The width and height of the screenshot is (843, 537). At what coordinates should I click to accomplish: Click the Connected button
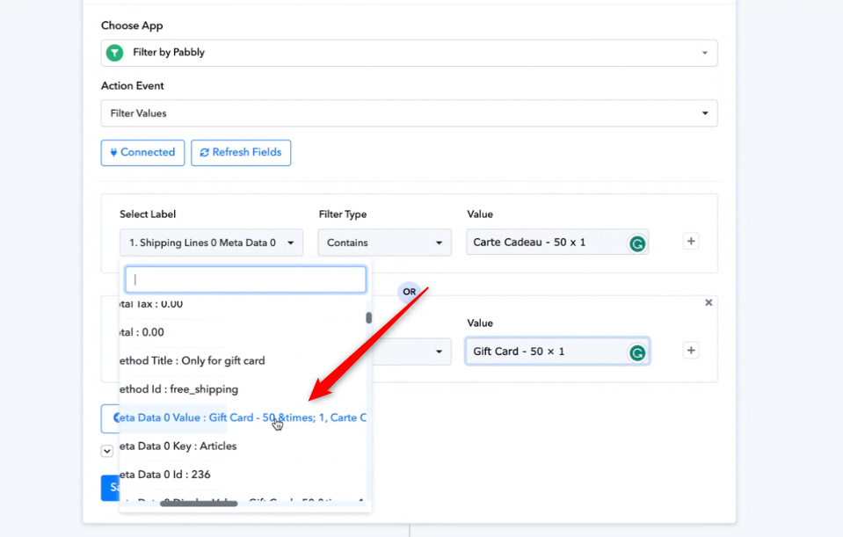click(142, 153)
